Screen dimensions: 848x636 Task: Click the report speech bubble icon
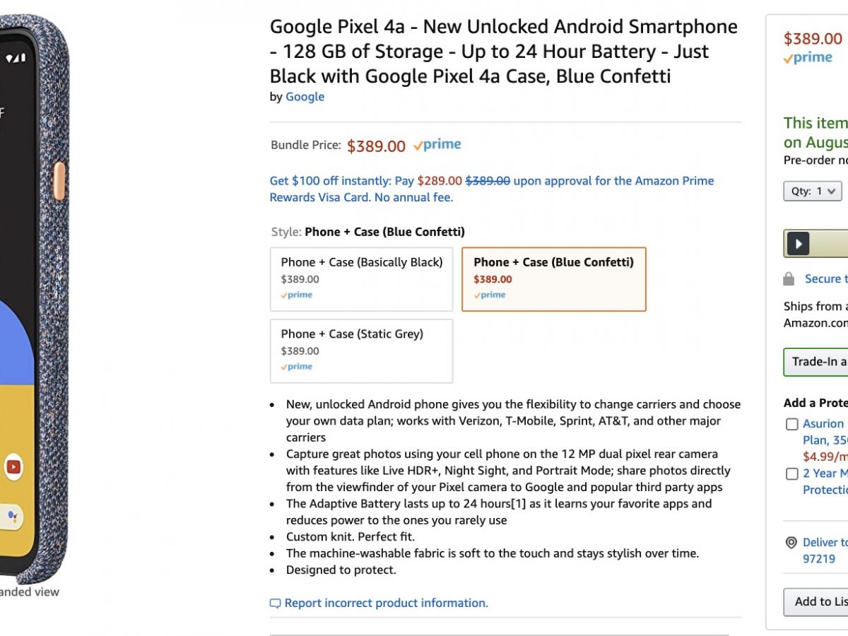point(275,603)
